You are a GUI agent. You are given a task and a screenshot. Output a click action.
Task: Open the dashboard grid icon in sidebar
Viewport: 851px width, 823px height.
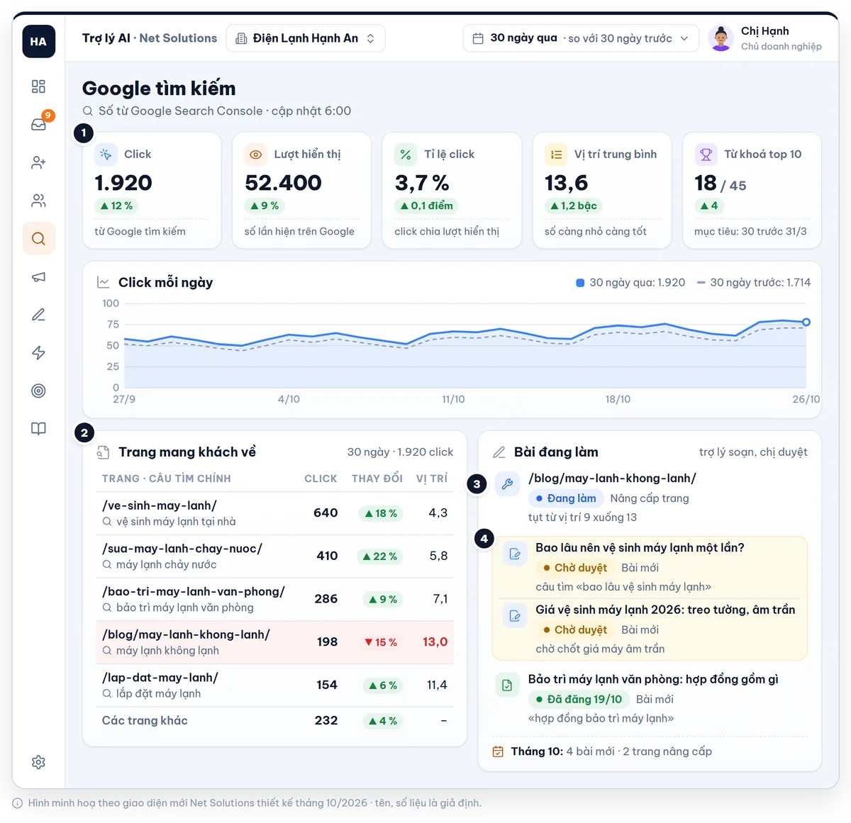[38, 86]
